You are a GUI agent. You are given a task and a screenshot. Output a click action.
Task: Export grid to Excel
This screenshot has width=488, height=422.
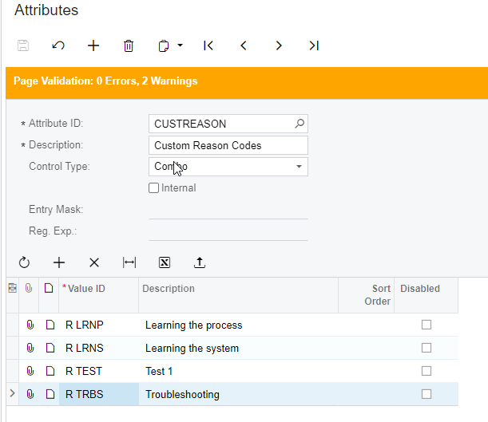coord(165,262)
